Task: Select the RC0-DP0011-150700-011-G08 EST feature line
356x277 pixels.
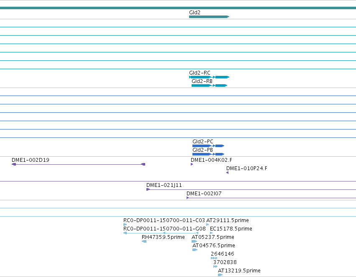Action: click(161, 233)
